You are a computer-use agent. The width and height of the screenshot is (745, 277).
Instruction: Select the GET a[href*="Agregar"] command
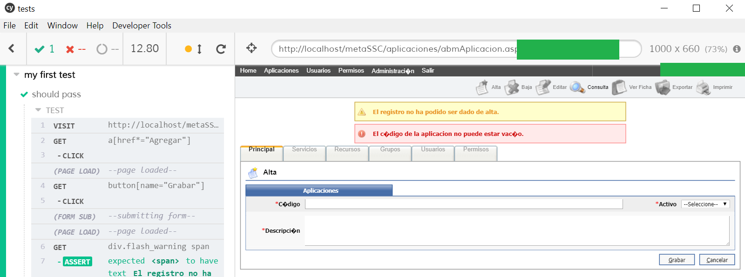(x=128, y=141)
